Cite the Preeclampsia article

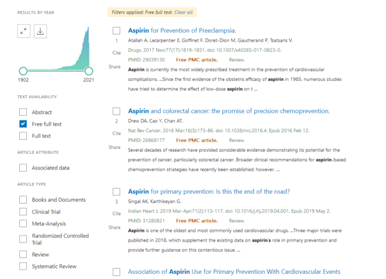point(116,54)
